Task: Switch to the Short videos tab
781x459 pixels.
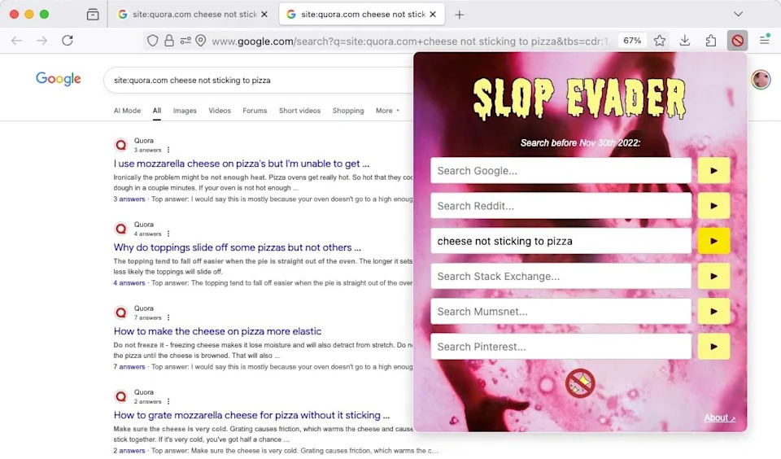Action: pyautogui.click(x=300, y=111)
